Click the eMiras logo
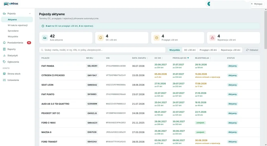Viewport: 267px width, 146px height. pos(11,4)
